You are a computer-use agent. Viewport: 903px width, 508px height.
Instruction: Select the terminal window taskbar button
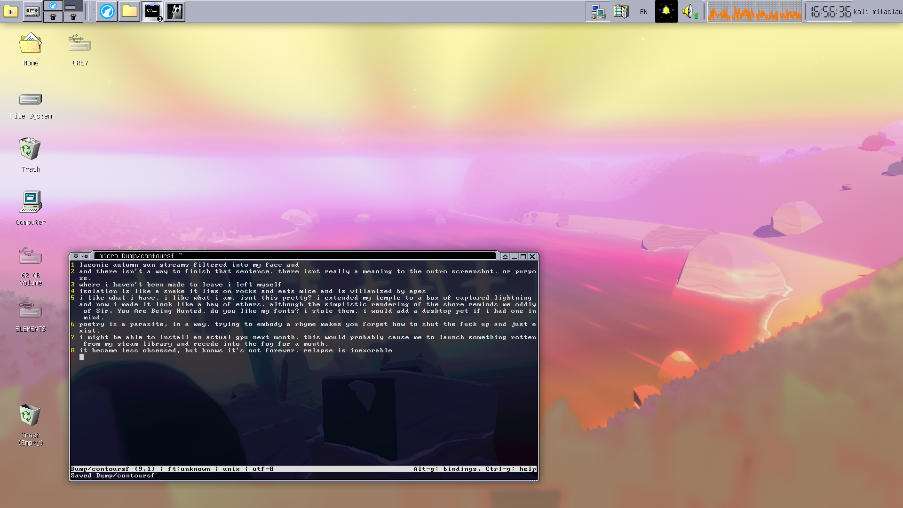click(x=152, y=11)
